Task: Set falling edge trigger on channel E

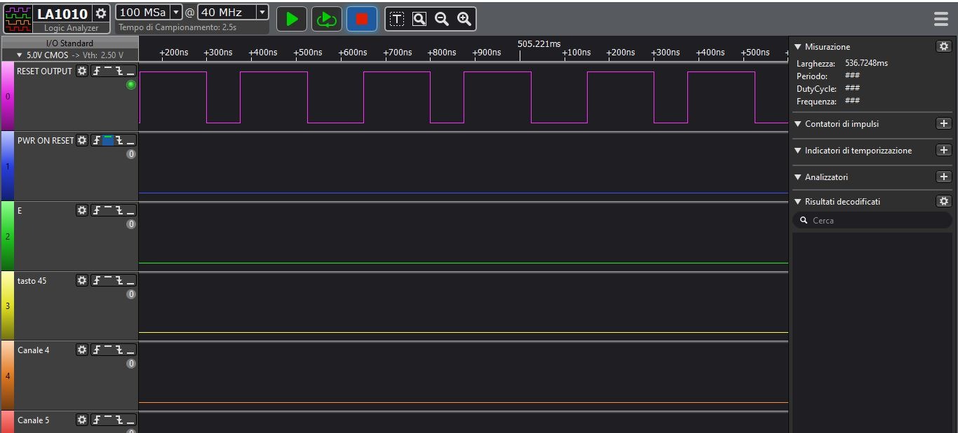Action: click(x=119, y=210)
